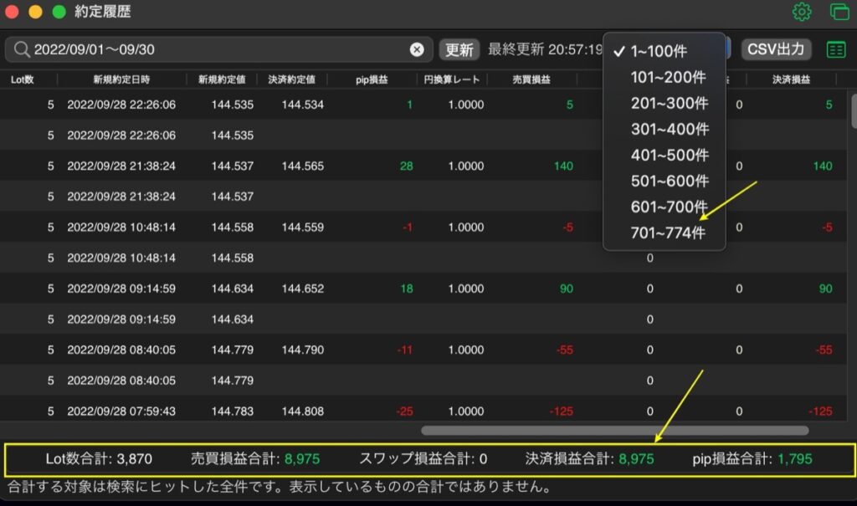Click the first row dated 2022/09/28 08:40:05
Viewport: 857px width, 506px height.
pyautogui.click(x=425, y=350)
